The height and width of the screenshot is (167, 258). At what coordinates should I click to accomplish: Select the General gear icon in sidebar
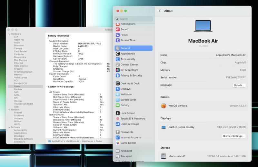pos(118,48)
